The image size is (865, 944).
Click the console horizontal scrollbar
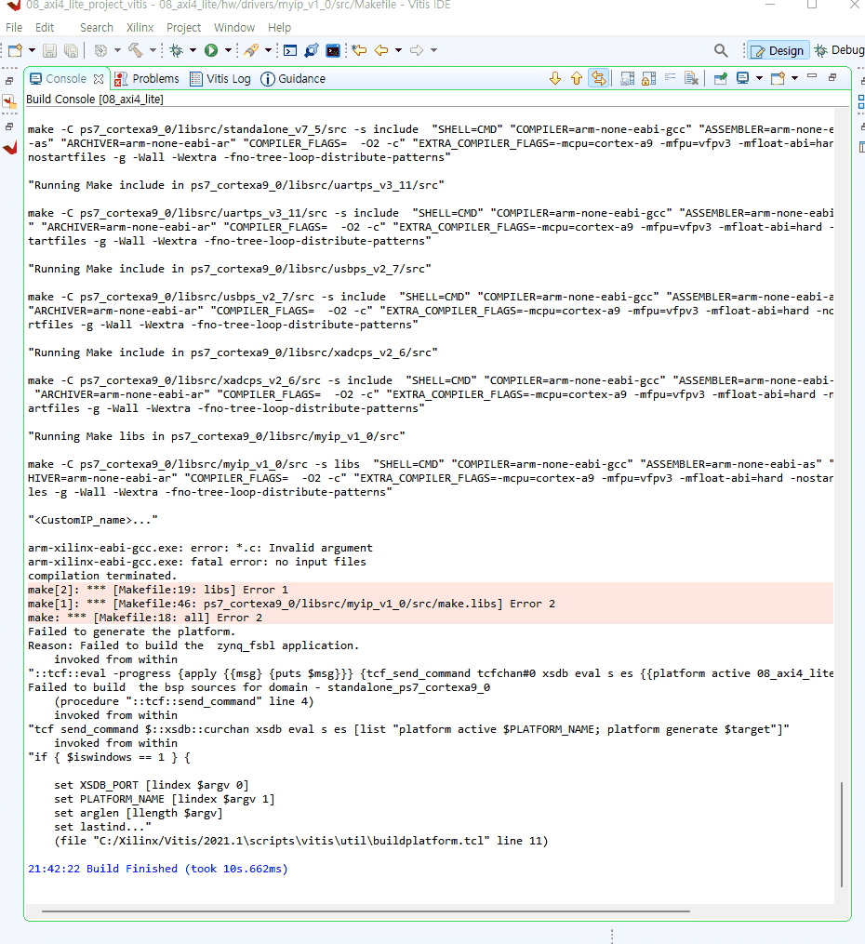pyautogui.click(x=366, y=911)
